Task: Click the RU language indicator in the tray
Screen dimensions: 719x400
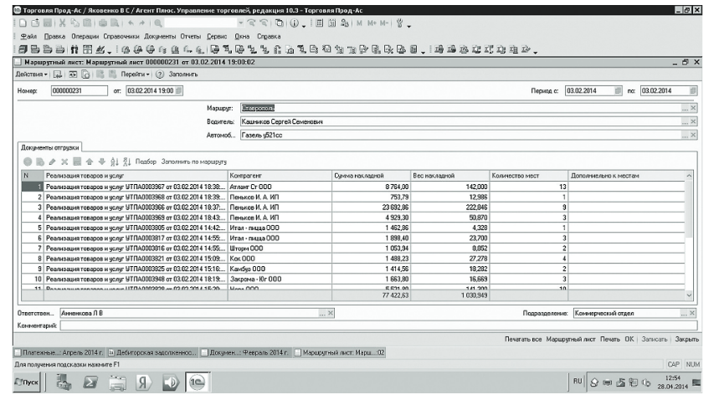Action: [x=578, y=382]
